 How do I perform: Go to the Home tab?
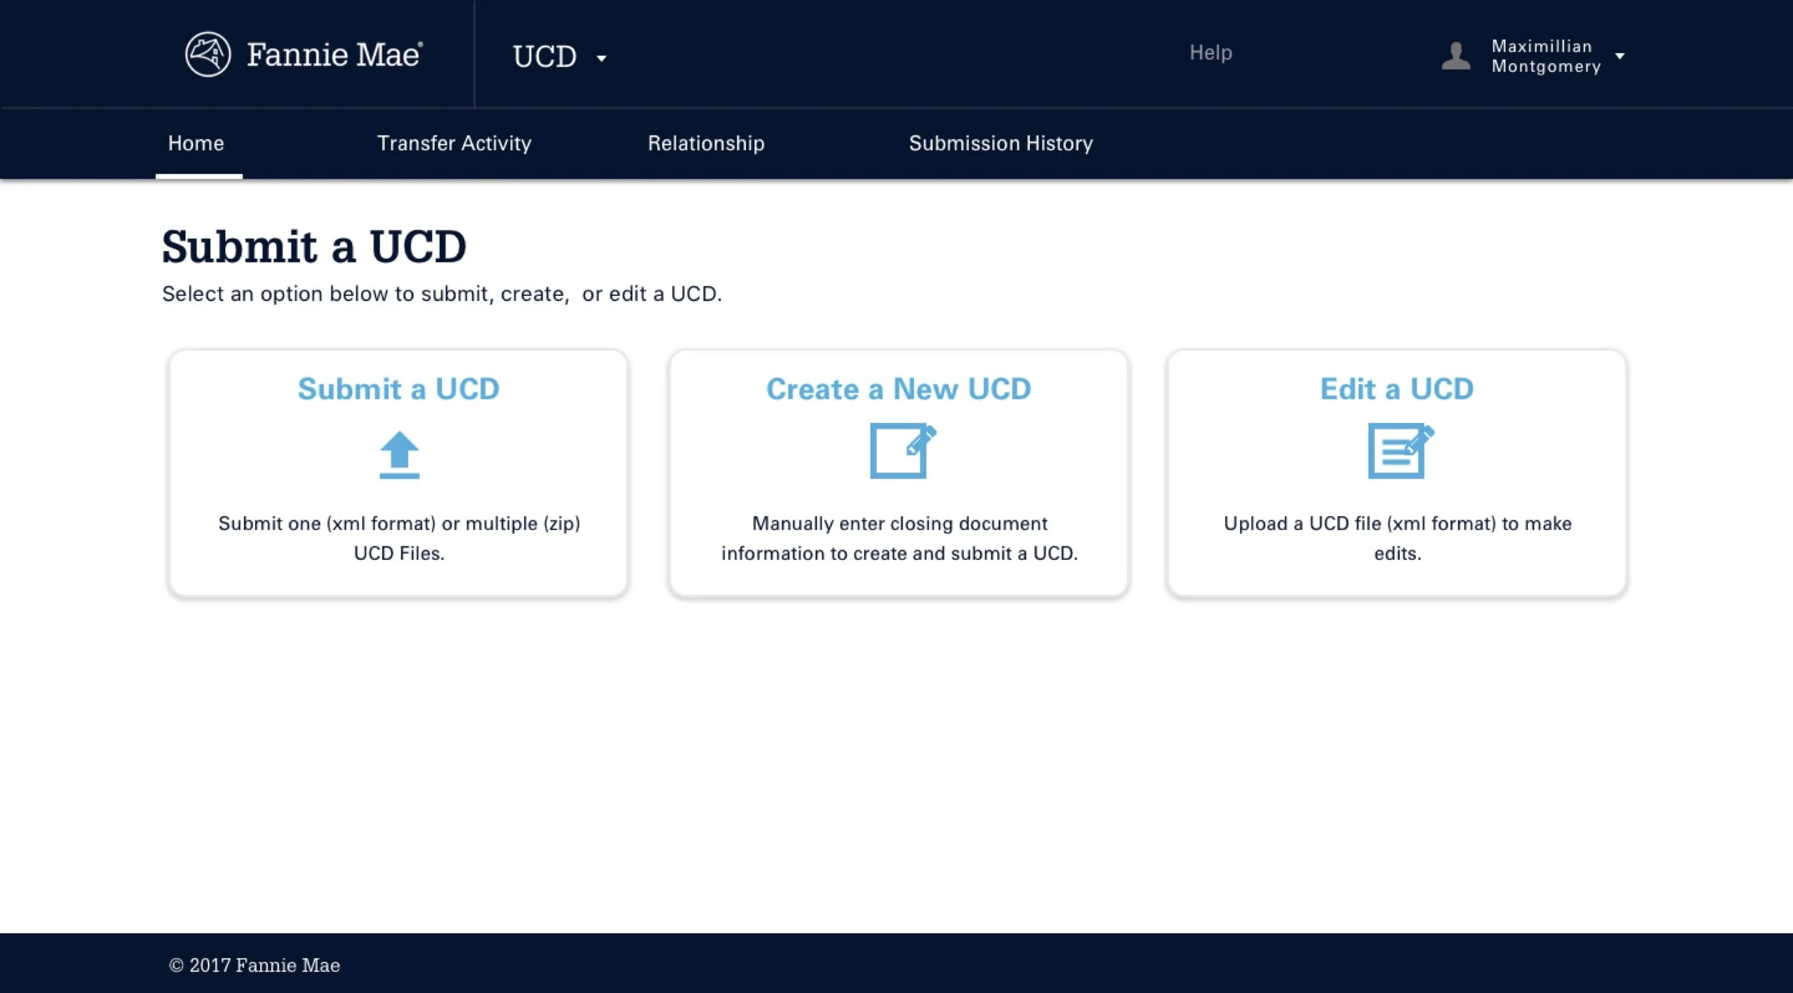click(x=196, y=143)
